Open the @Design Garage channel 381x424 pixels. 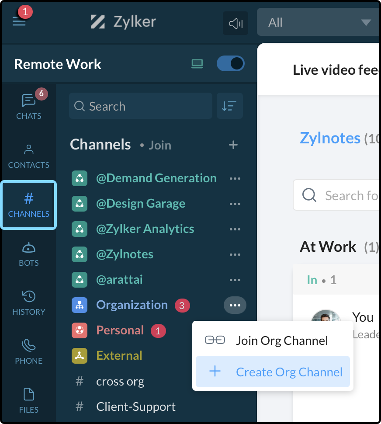point(141,204)
